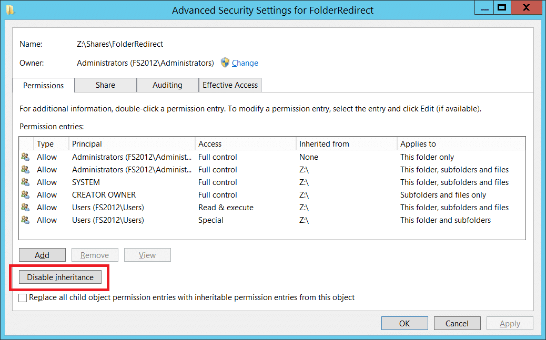The height and width of the screenshot is (340, 546).
Task: Sort entries by Inherited from column header
Action: tap(347, 144)
